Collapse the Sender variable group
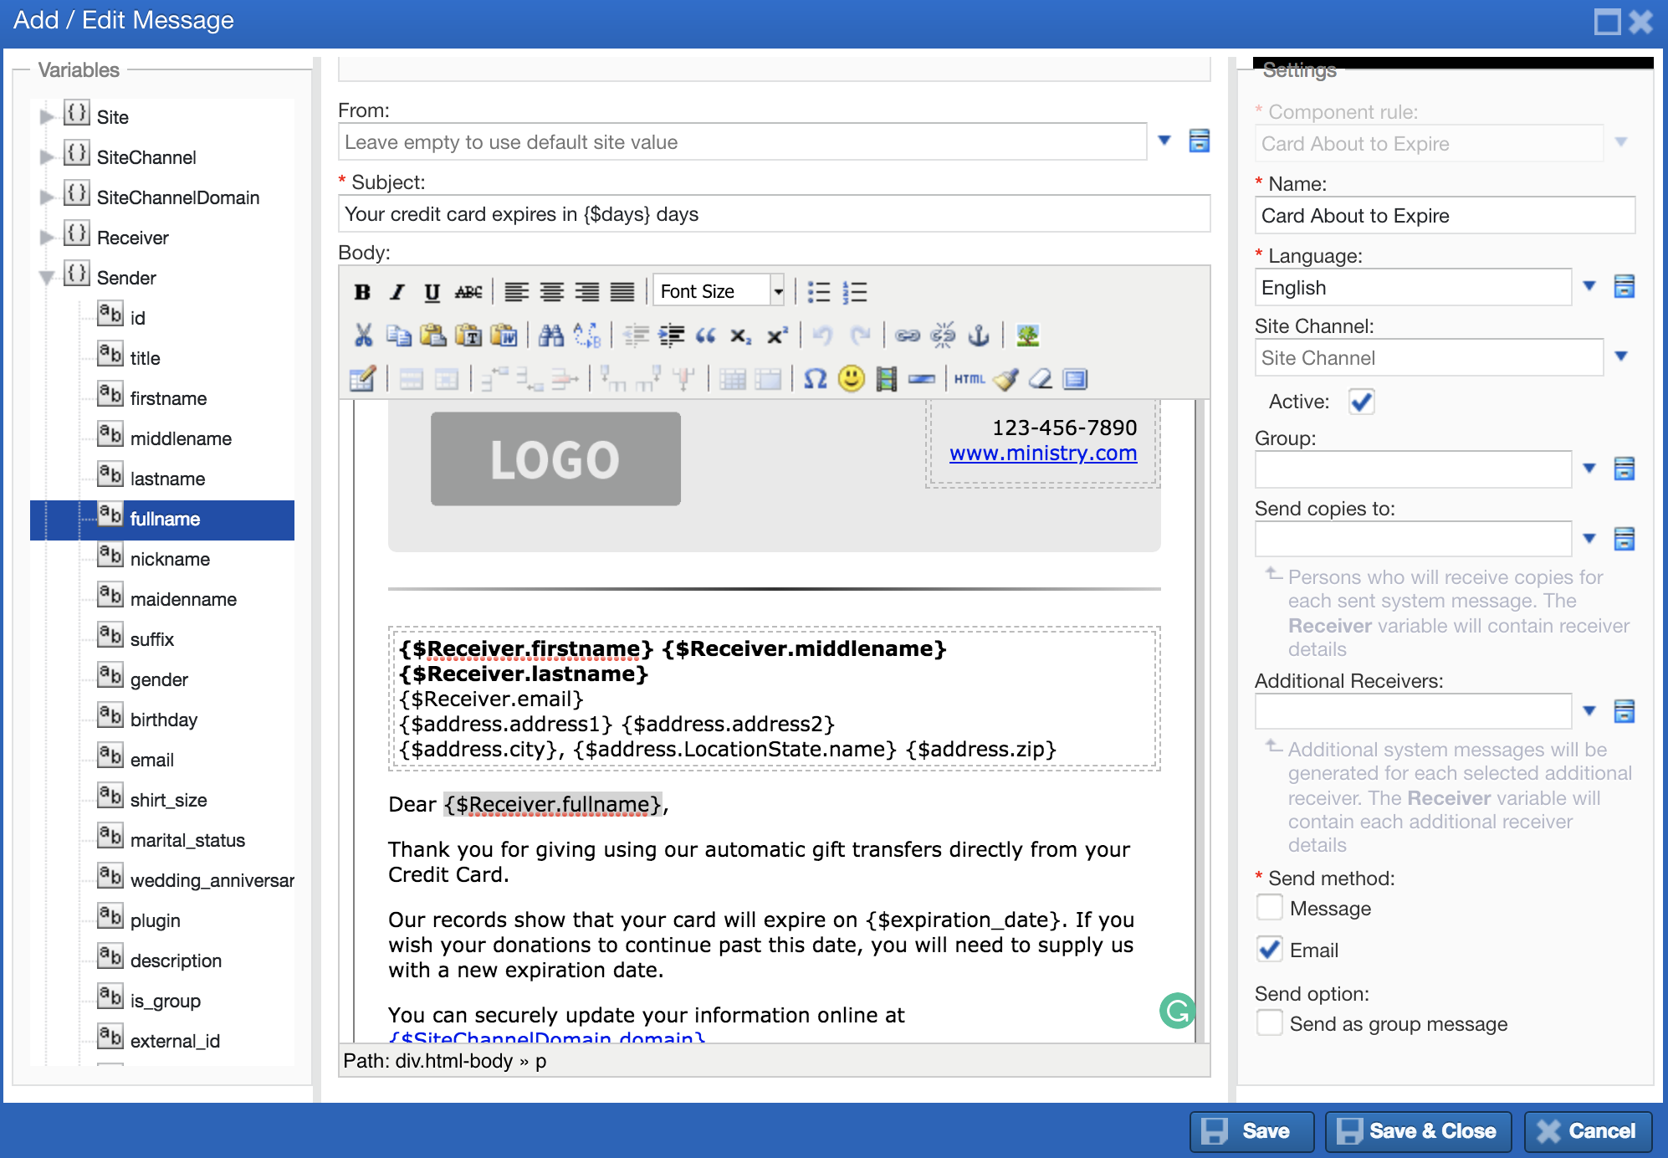 click(x=48, y=277)
